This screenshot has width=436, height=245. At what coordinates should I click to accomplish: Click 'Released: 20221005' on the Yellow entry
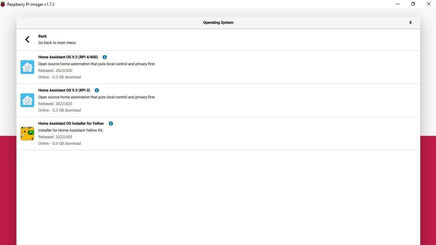click(x=55, y=137)
